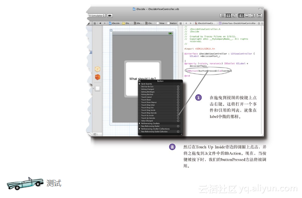The width and height of the screenshot is (302, 198).
Task: Click connection circle for Touch Drag Exit
Action: (x=178, y=108)
